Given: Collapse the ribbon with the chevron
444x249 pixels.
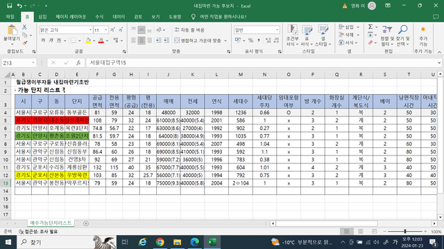Looking at the screenshot, I should pos(439,52).
